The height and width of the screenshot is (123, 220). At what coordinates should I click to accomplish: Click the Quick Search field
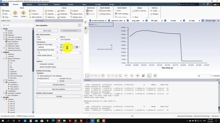188,4
